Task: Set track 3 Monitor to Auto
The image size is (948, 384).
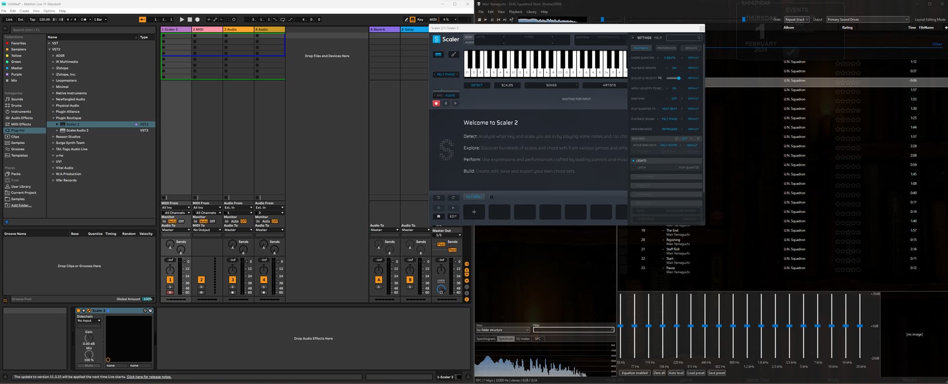Action: click(x=235, y=221)
